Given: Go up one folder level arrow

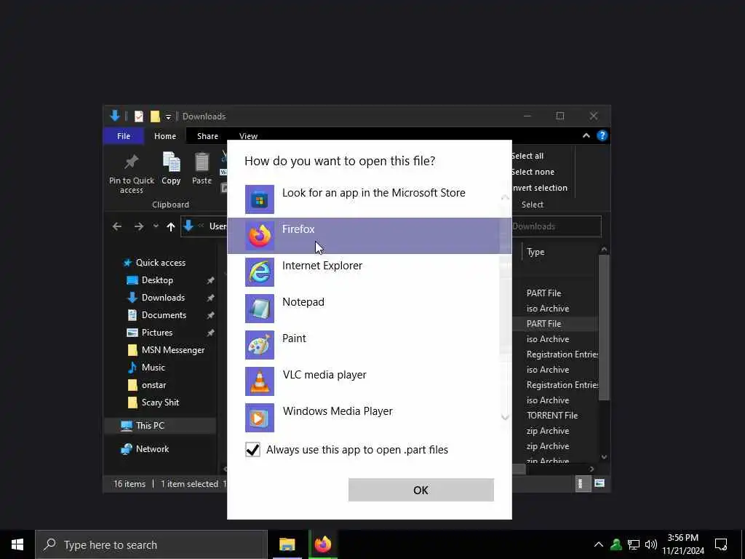Looking at the screenshot, I should pos(170,227).
